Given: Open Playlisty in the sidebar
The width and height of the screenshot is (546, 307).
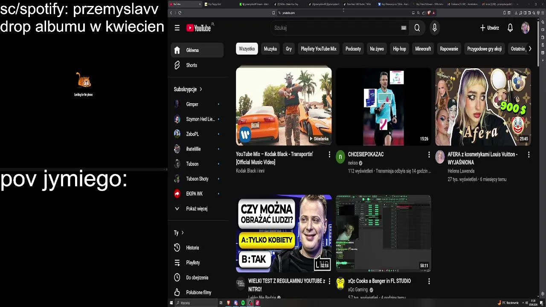Looking at the screenshot, I should [197, 263].
